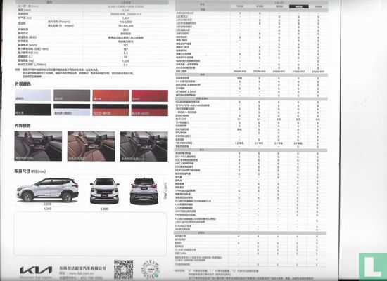This screenshot has height=281, width=387.
Task: Click the 车身尺寸 heading
Action: tap(23, 171)
